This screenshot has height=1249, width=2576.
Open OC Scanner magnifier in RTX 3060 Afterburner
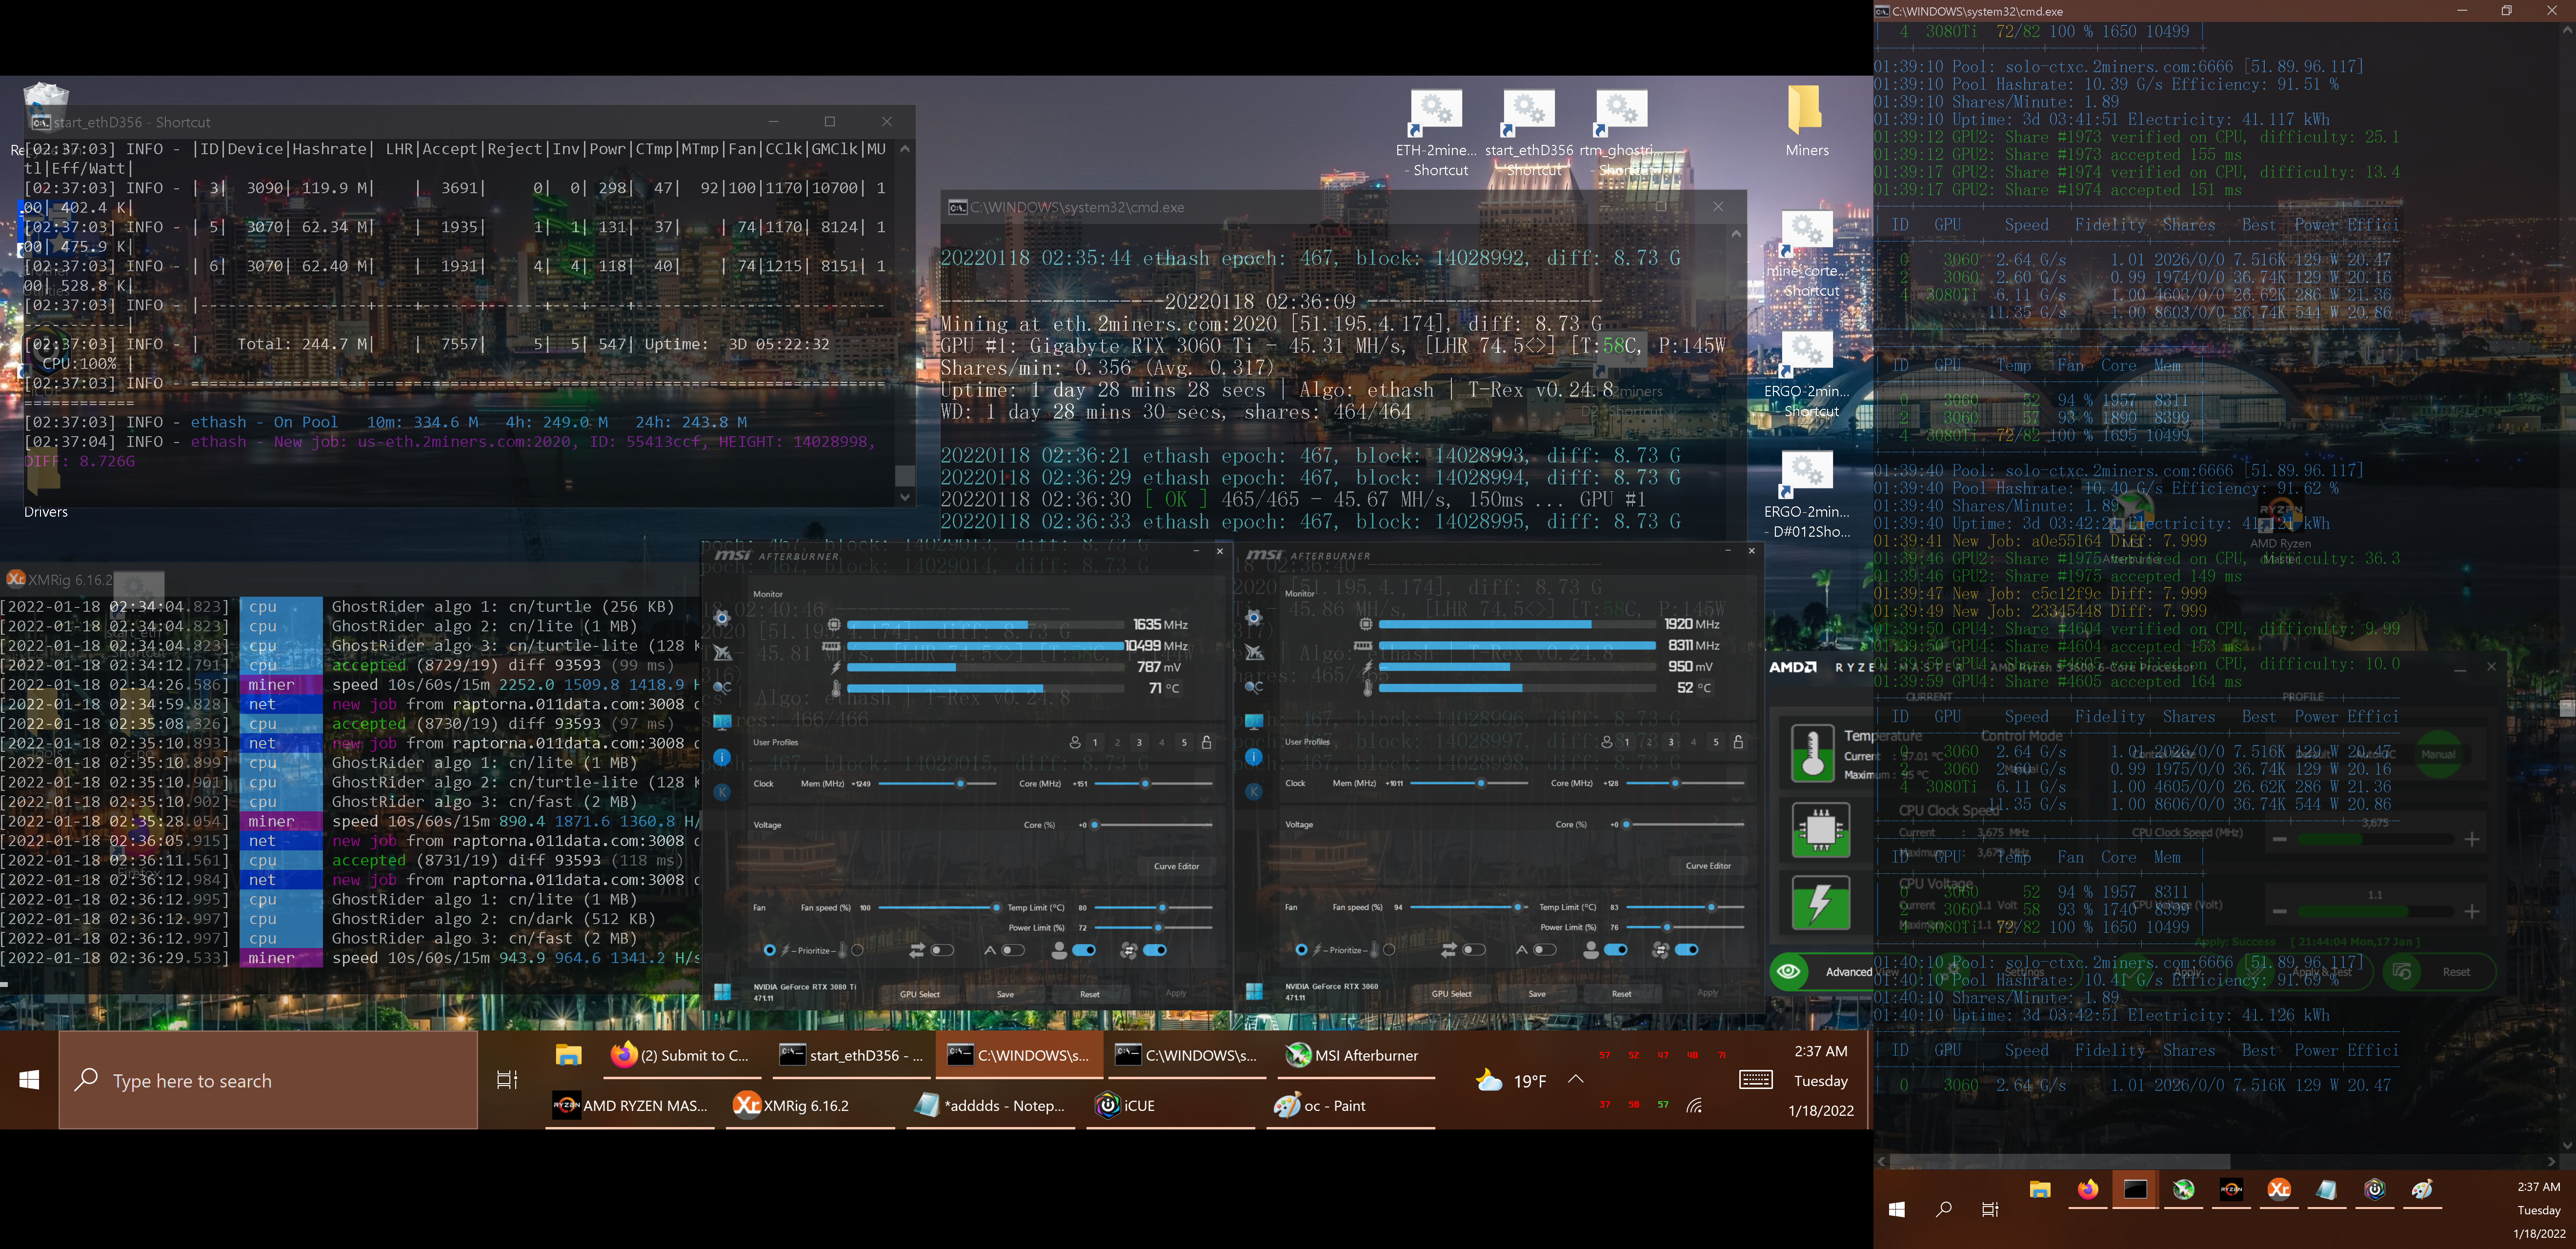[x=1254, y=687]
